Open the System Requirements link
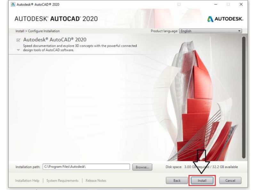 62,180
